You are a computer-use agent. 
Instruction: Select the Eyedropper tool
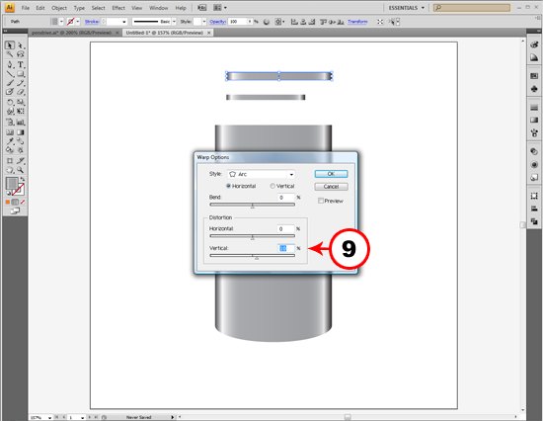click(x=10, y=141)
